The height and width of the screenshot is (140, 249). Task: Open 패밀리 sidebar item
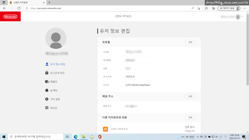(51, 82)
